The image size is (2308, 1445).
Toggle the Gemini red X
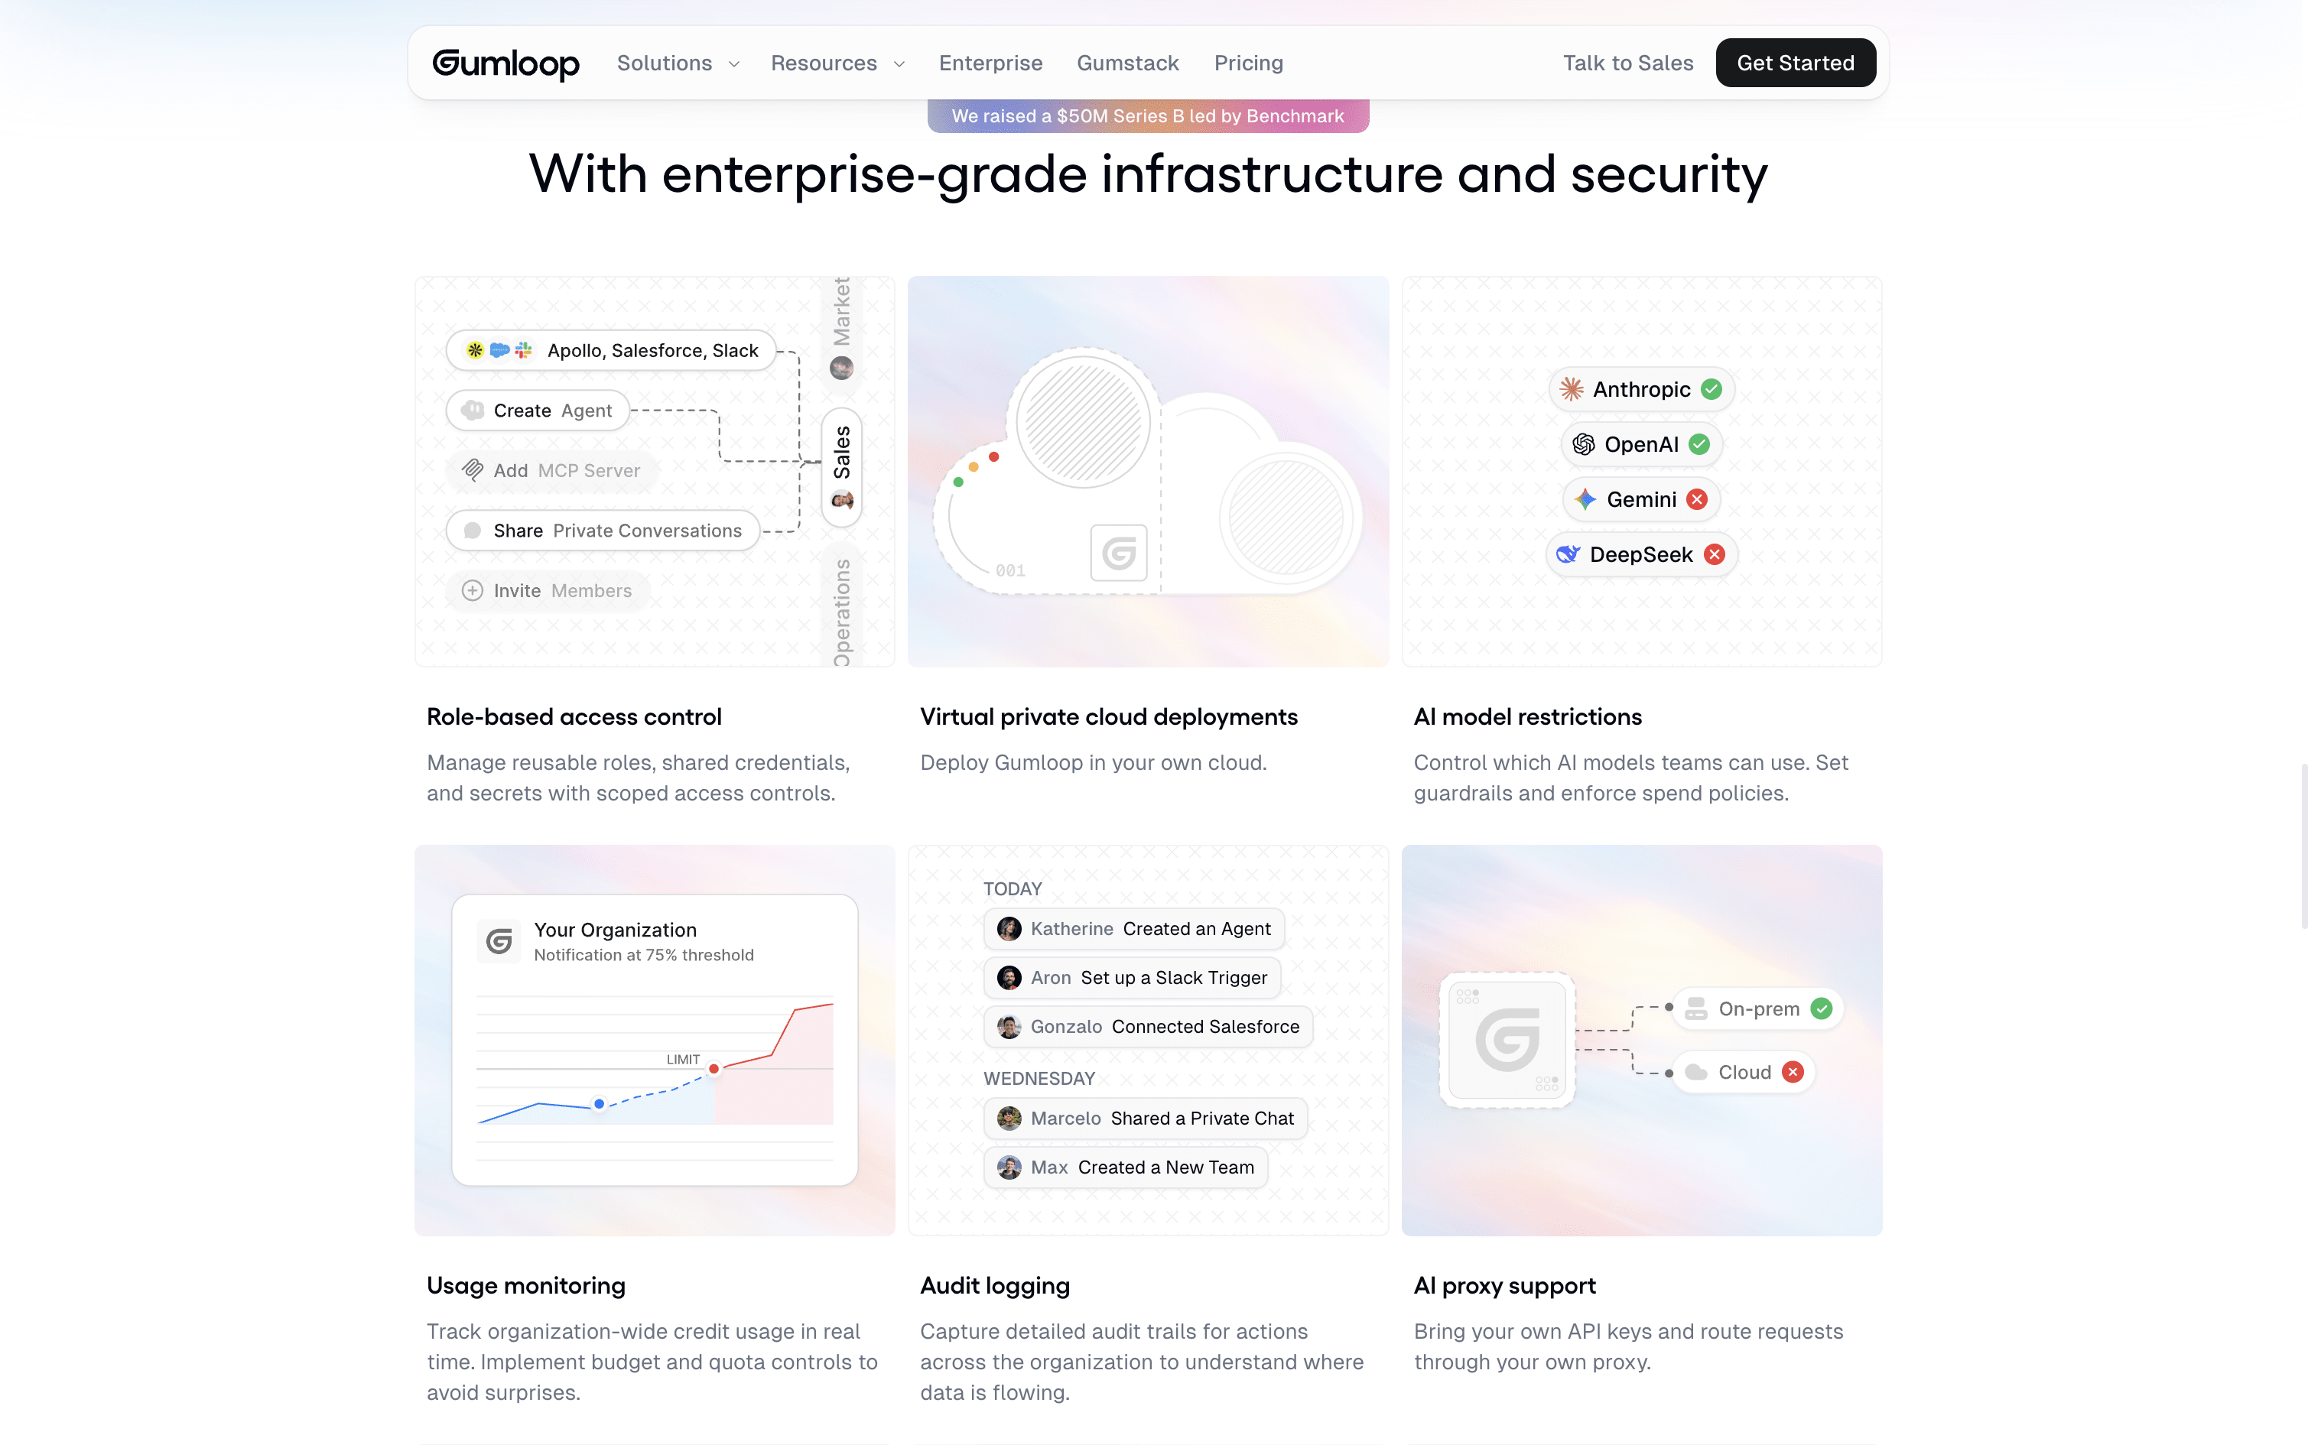coord(1697,498)
